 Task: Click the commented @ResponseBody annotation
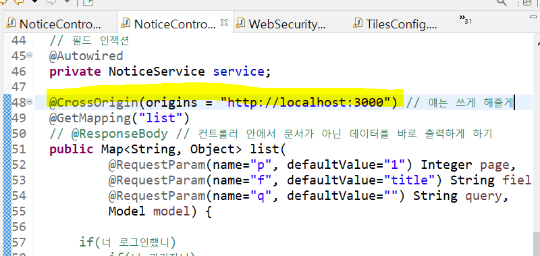click(119, 134)
